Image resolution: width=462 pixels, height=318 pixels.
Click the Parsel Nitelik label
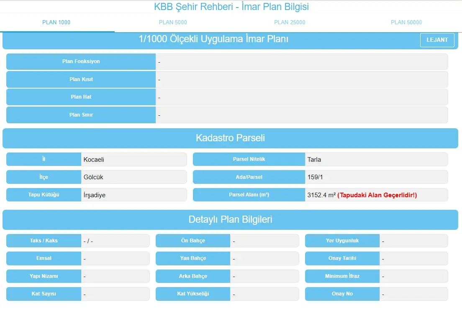pyautogui.click(x=249, y=159)
